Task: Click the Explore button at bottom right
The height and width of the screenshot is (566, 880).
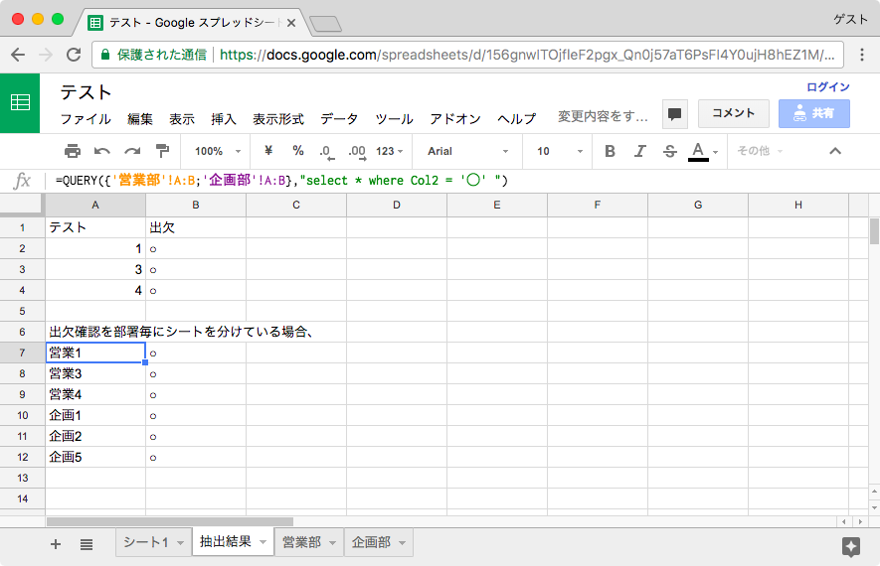Action: tap(851, 546)
